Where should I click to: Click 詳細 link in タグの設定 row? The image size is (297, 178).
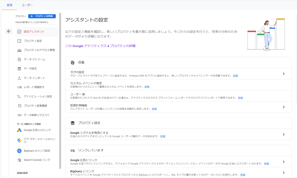[x=236, y=76]
